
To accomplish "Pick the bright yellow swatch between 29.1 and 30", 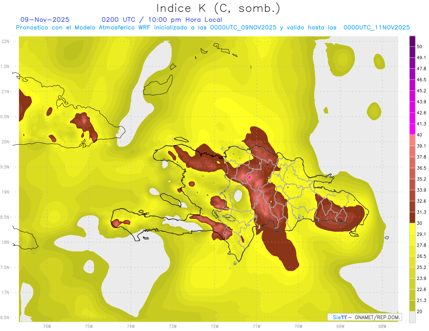I will click(412, 229).
